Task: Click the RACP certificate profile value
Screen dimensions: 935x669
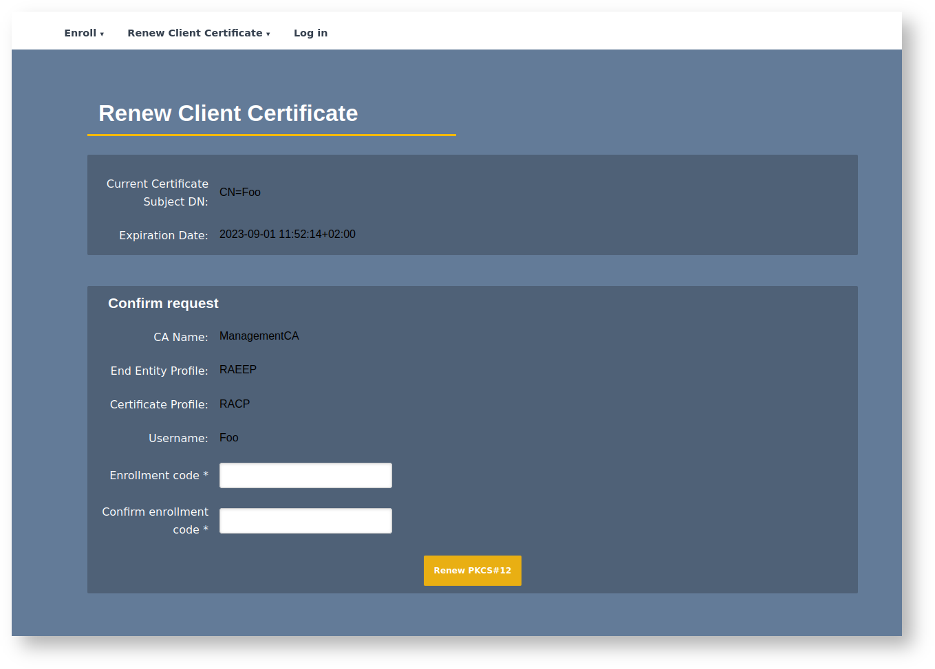Action: (234, 404)
